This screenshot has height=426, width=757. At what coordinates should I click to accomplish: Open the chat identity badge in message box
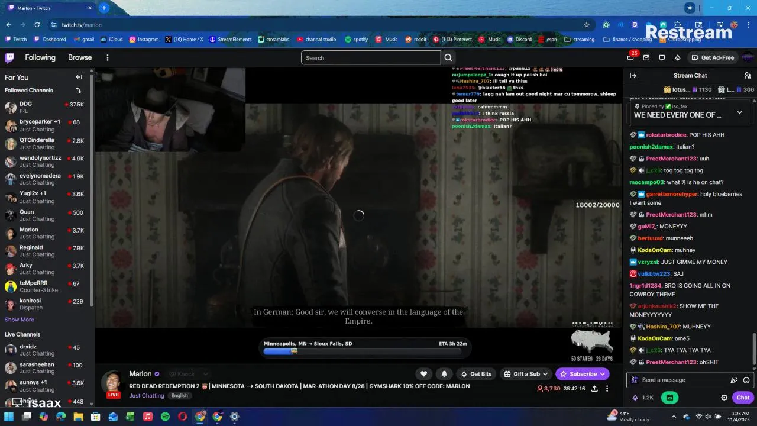pyautogui.click(x=635, y=380)
